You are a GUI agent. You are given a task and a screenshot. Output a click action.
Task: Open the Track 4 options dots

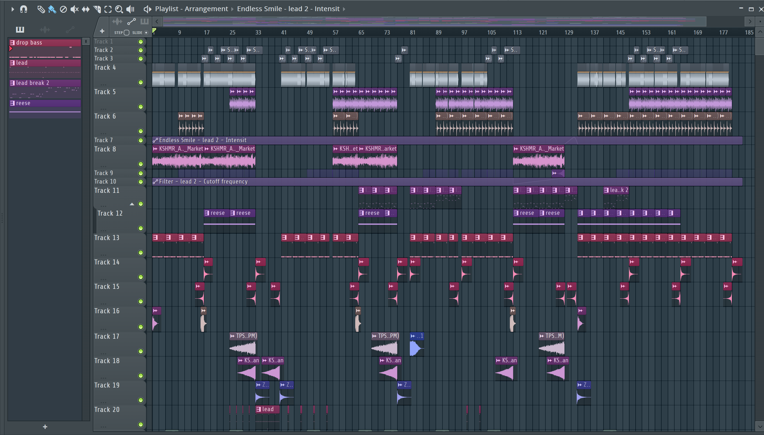[103, 85]
